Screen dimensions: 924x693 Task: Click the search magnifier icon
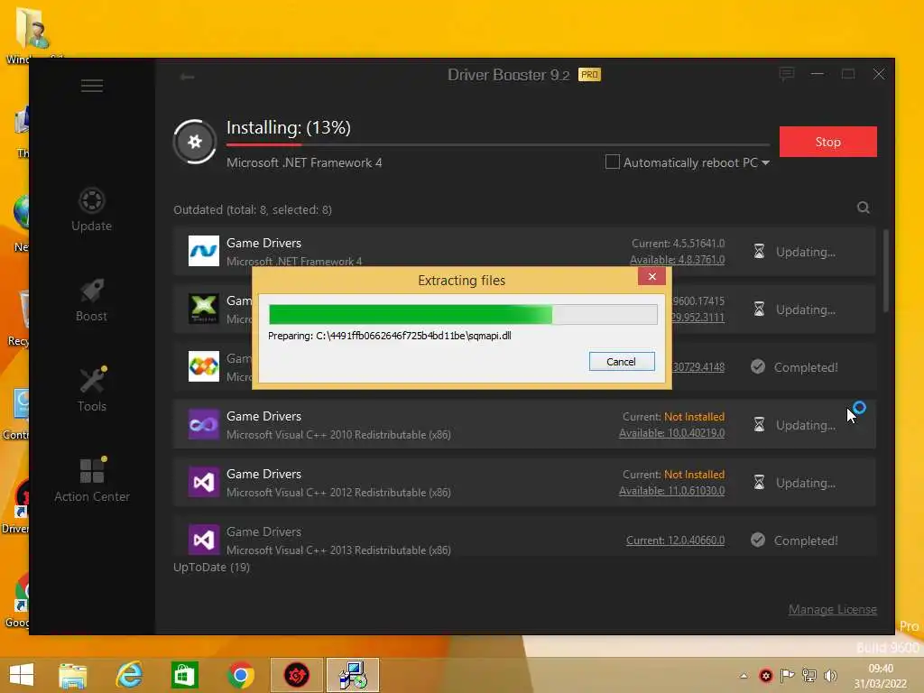tap(864, 208)
